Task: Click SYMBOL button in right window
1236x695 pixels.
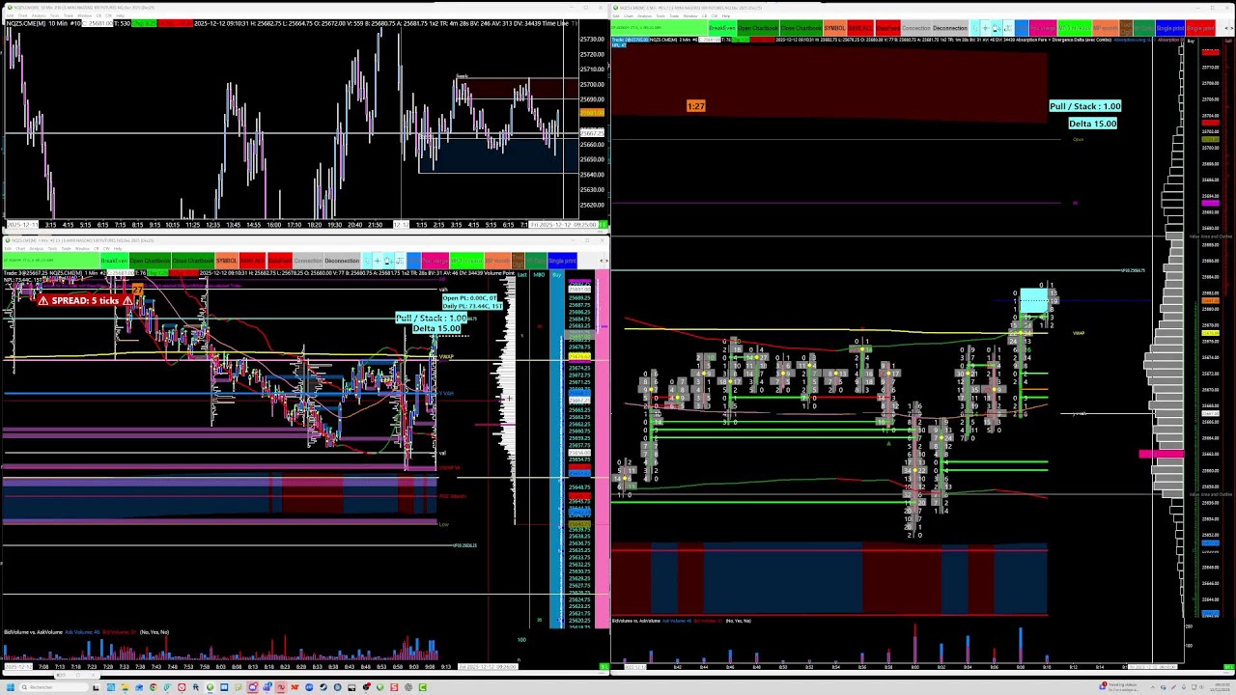Action: click(835, 28)
